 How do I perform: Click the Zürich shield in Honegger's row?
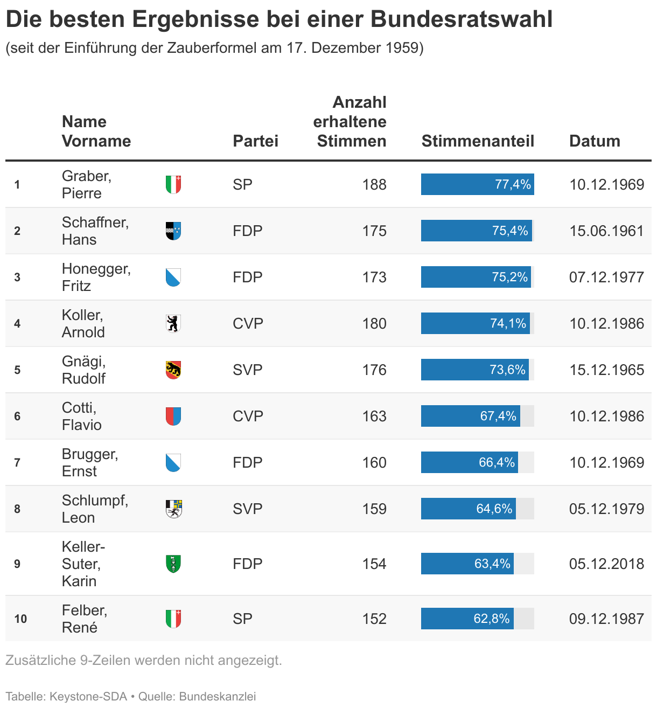click(173, 277)
